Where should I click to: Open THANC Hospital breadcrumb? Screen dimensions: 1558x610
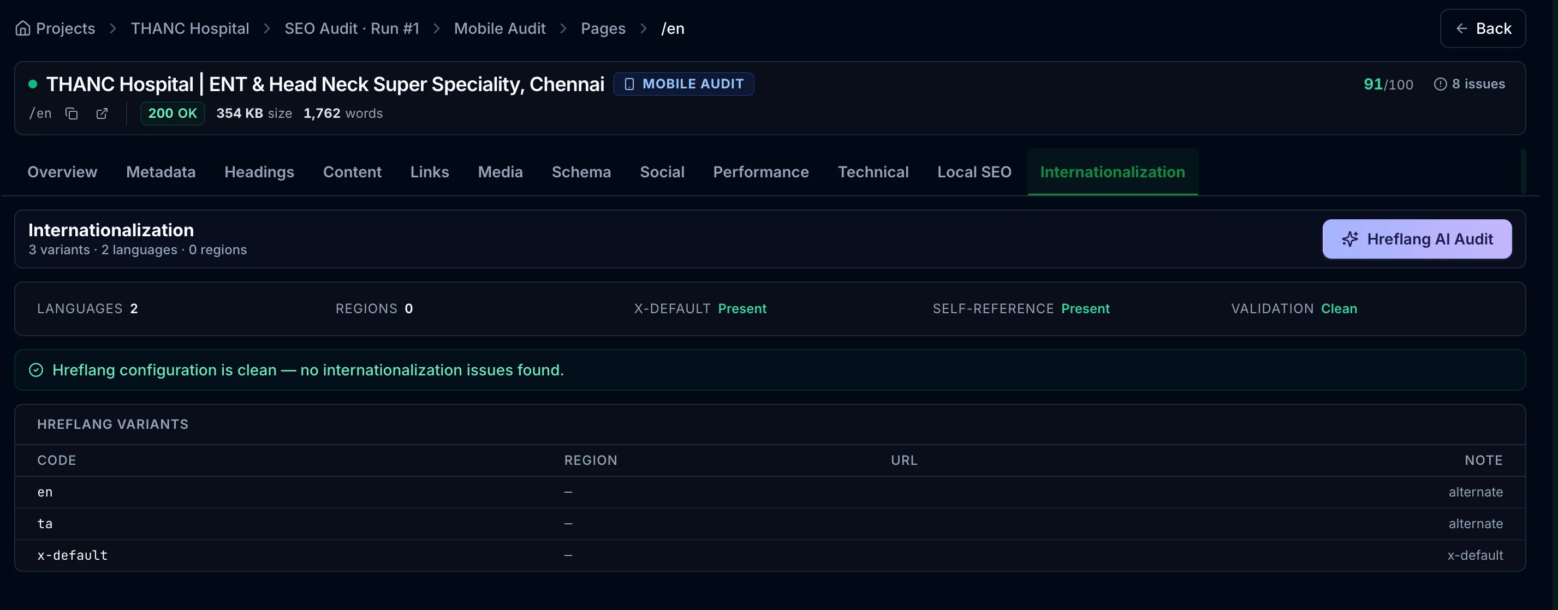(x=190, y=28)
